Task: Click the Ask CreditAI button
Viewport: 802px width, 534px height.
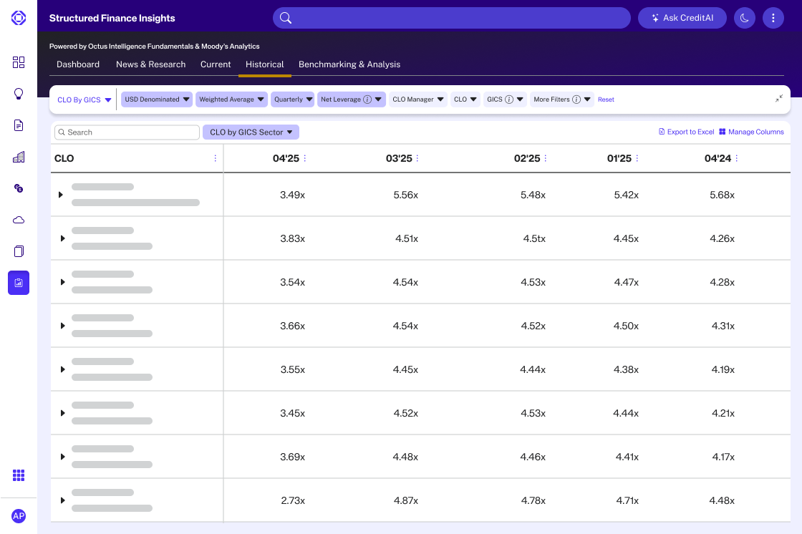Action: tap(682, 18)
